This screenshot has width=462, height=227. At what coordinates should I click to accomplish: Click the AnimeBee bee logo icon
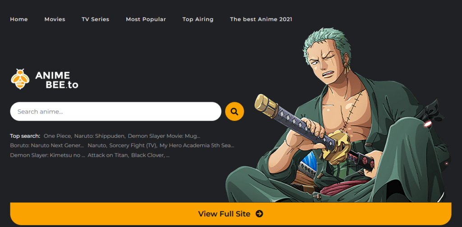click(x=20, y=79)
